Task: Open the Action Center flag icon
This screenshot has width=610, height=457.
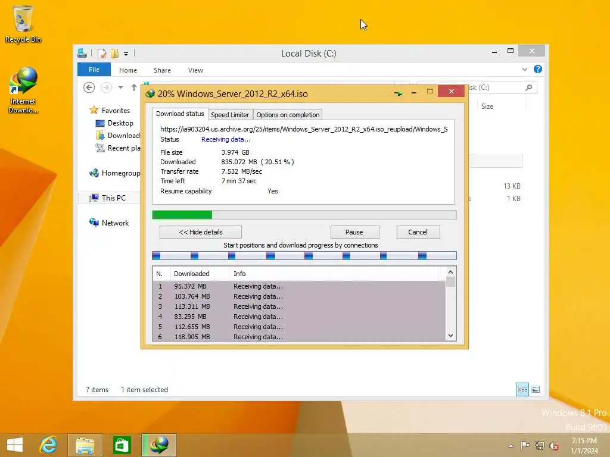Action: [525, 445]
